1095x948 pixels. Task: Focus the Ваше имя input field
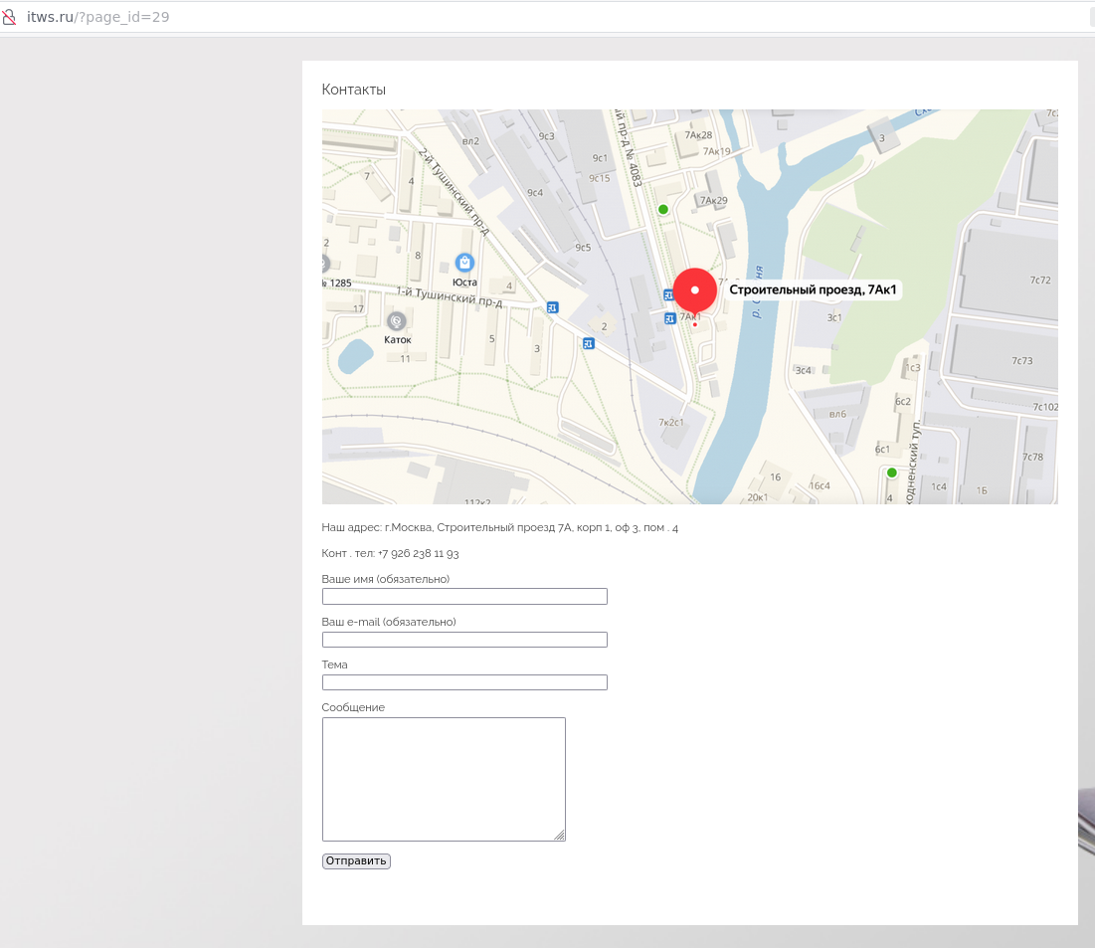click(x=464, y=596)
